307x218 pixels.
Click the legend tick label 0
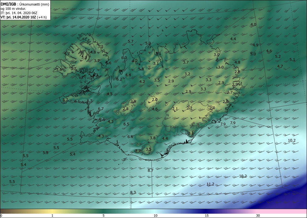(x=1, y=216)
